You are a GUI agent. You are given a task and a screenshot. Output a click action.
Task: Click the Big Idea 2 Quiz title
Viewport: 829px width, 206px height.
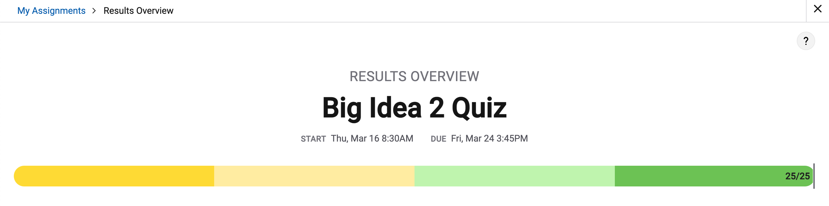tap(414, 108)
